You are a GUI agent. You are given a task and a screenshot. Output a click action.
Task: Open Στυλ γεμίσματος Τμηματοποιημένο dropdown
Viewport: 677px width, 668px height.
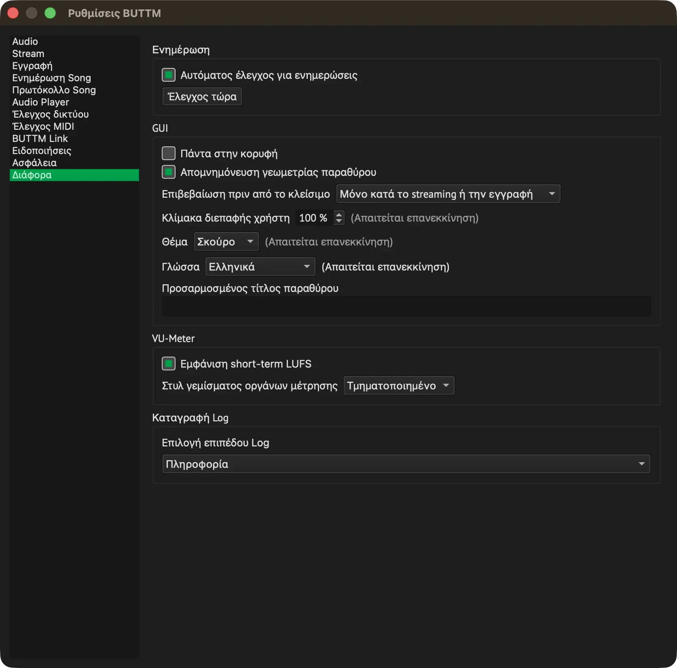pos(399,385)
